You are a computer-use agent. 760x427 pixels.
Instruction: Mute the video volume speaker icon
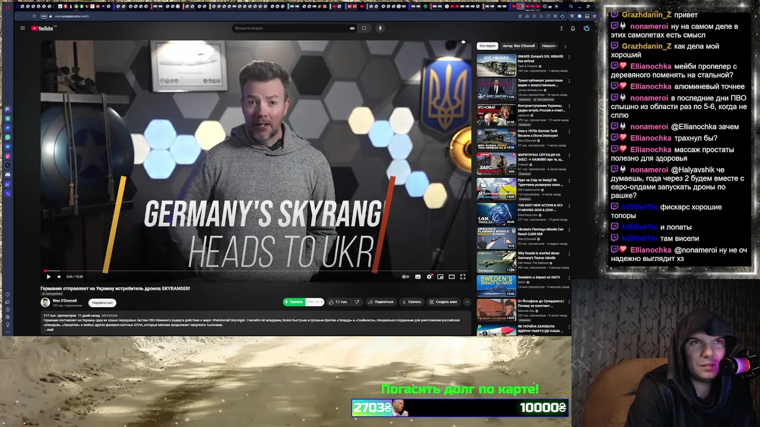pos(58,276)
